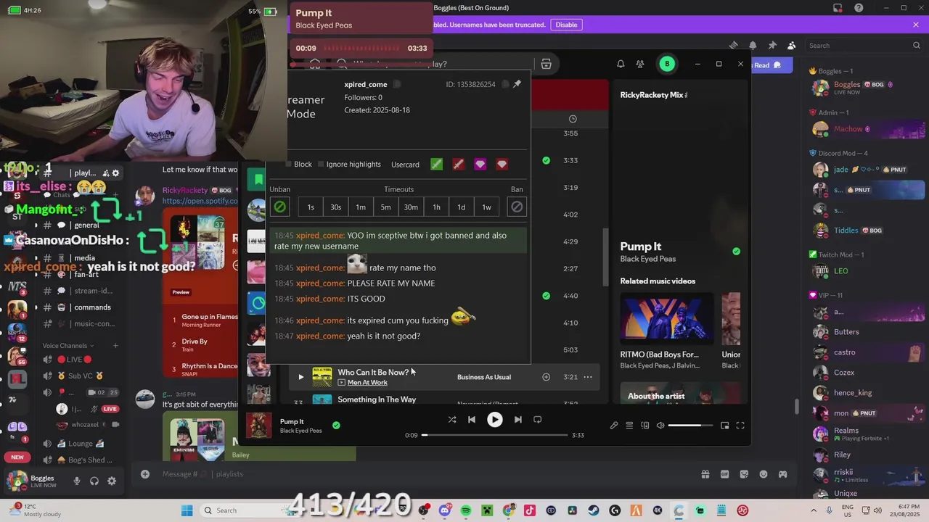Viewport: 929px width, 522px height.
Task: Select 1h timeout button
Action: [x=436, y=207]
